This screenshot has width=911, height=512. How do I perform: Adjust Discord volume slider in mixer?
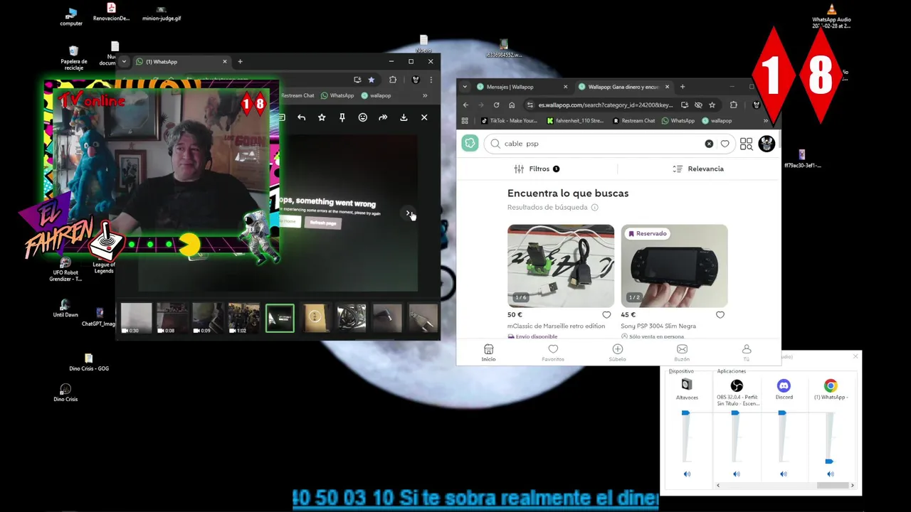pyautogui.click(x=782, y=413)
